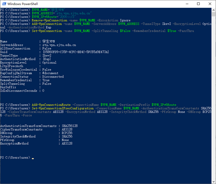Click the output value 'stu.vpn.sjtu.edu.cn'
The height and width of the screenshot is (184, 216).
(x=59, y=45)
